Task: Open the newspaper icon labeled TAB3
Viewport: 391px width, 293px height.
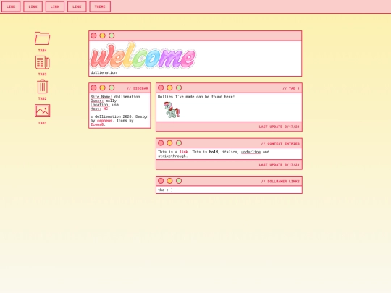Action: [43, 62]
